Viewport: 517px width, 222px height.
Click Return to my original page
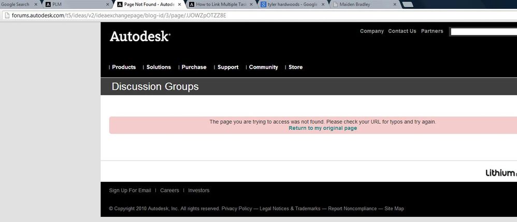(x=323, y=128)
